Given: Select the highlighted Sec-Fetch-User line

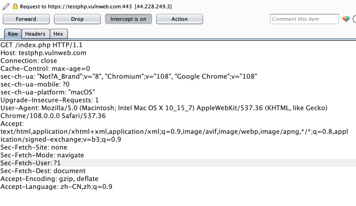Looking at the screenshot, I should point(31,163).
